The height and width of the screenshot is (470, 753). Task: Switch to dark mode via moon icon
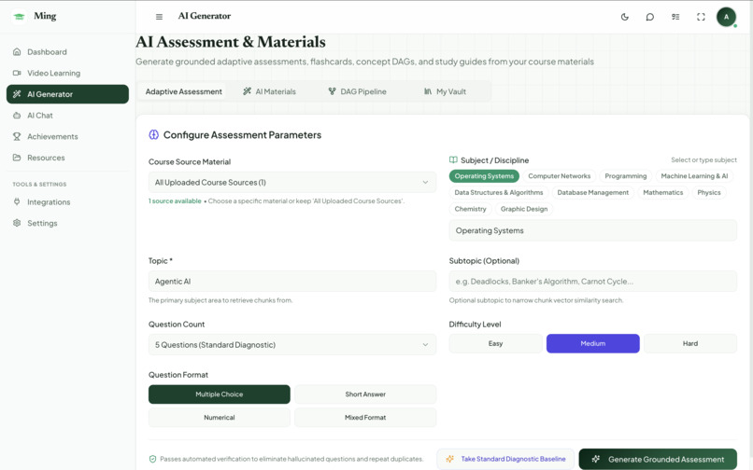click(625, 17)
